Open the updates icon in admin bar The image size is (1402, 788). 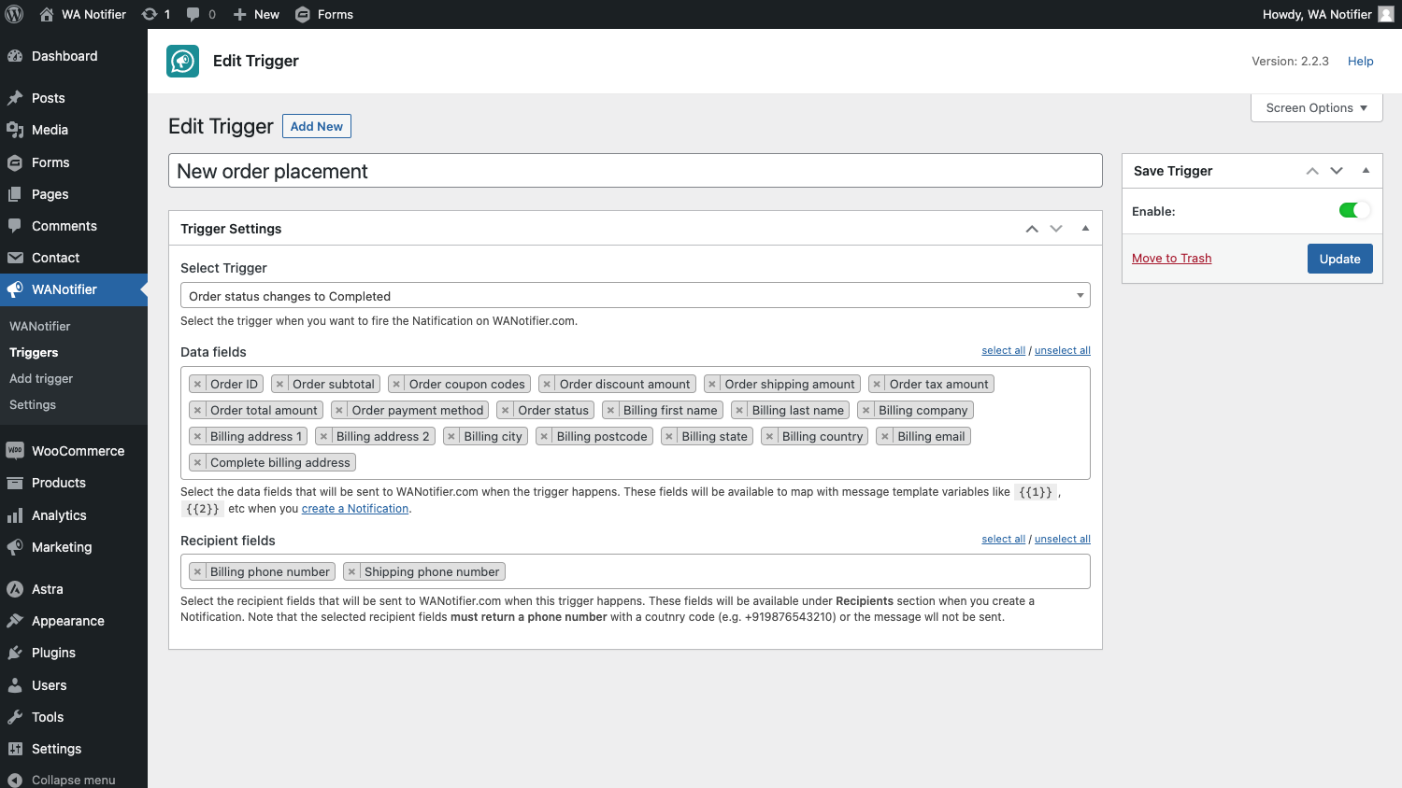click(x=150, y=14)
